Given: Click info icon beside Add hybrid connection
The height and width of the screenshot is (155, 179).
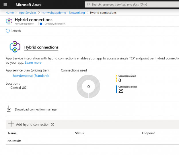Looking at the screenshot, I should tap(52, 125).
